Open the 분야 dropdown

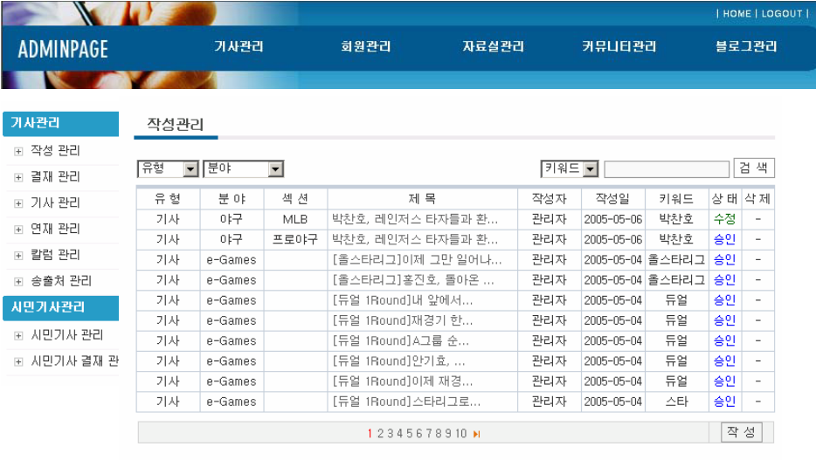(x=275, y=169)
